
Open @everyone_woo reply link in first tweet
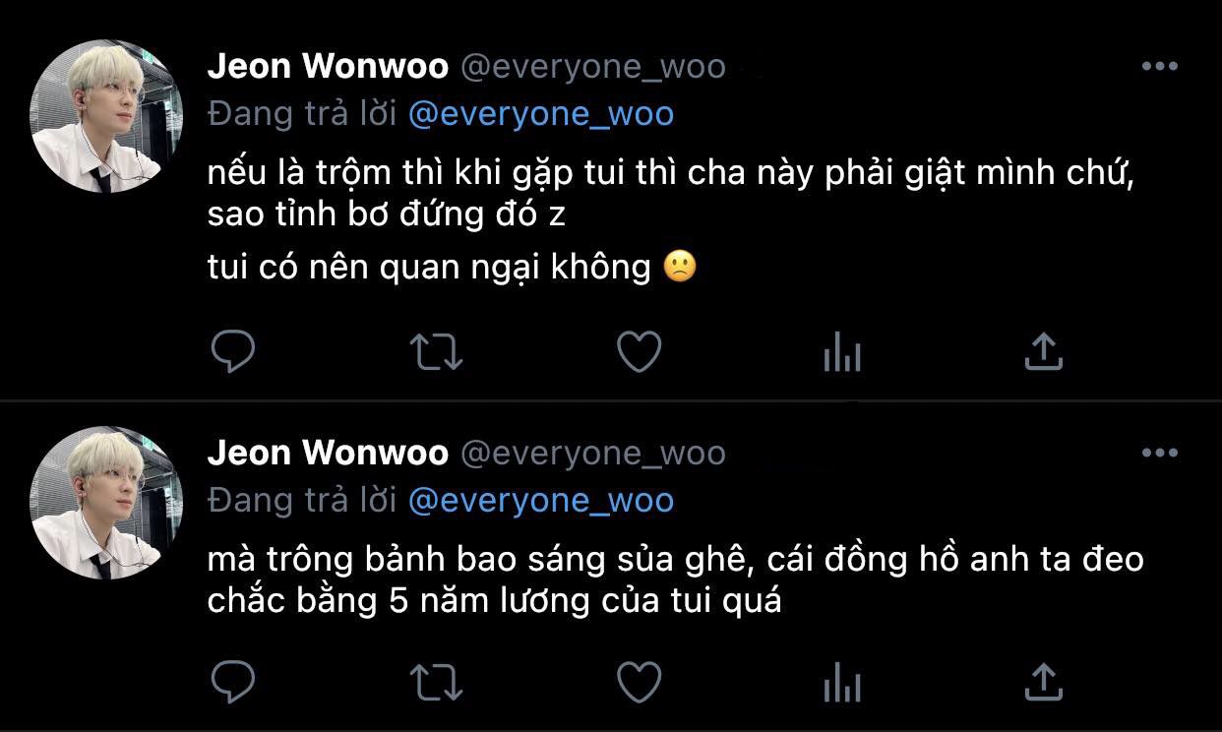(540, 114)
